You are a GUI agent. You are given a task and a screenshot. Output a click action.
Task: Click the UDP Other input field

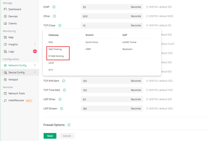pos(112,99)
